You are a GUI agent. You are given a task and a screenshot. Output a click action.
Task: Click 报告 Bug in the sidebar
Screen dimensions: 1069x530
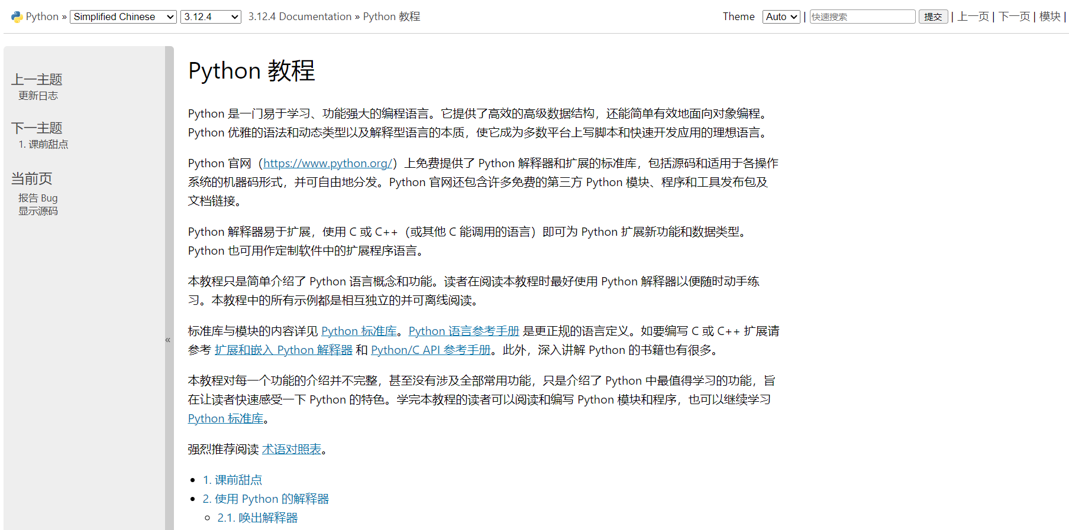coord(38,198)
